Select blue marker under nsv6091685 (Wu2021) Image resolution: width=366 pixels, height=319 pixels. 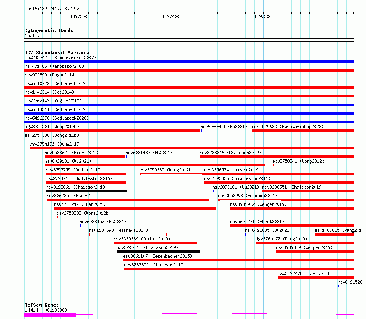[246, 234]
